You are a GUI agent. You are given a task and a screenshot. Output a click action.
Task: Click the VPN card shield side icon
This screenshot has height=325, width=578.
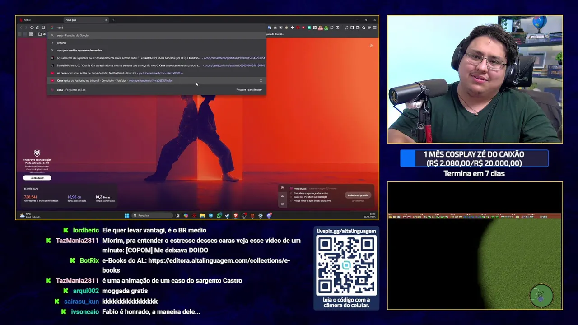tap(282, 188)
